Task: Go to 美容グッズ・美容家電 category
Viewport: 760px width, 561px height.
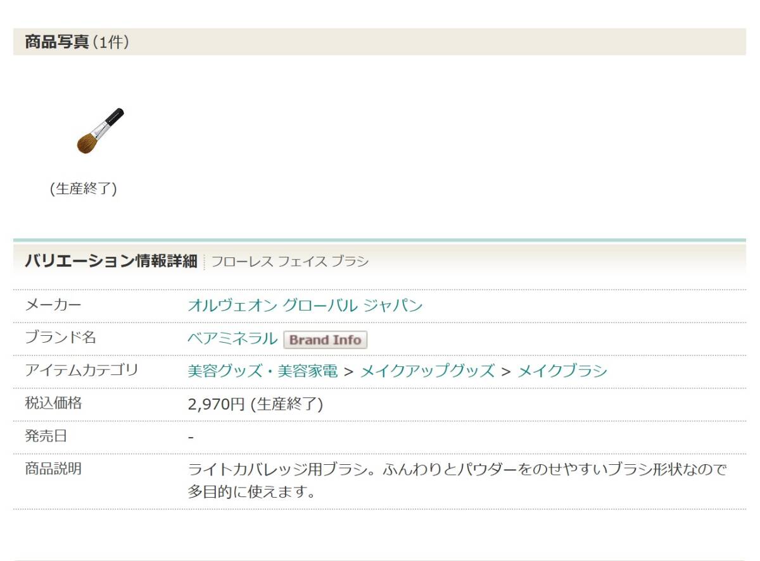Action: [262, 371]
